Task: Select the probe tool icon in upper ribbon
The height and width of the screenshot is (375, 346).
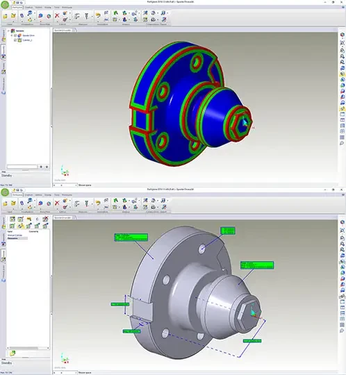Action: tap(87, 16)
